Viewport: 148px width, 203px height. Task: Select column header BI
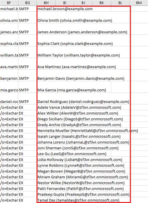(65, 3)
